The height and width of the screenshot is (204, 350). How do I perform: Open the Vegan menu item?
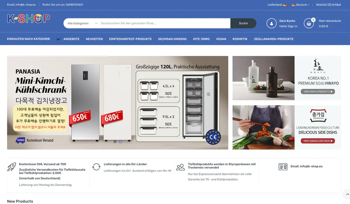(221, 39)
